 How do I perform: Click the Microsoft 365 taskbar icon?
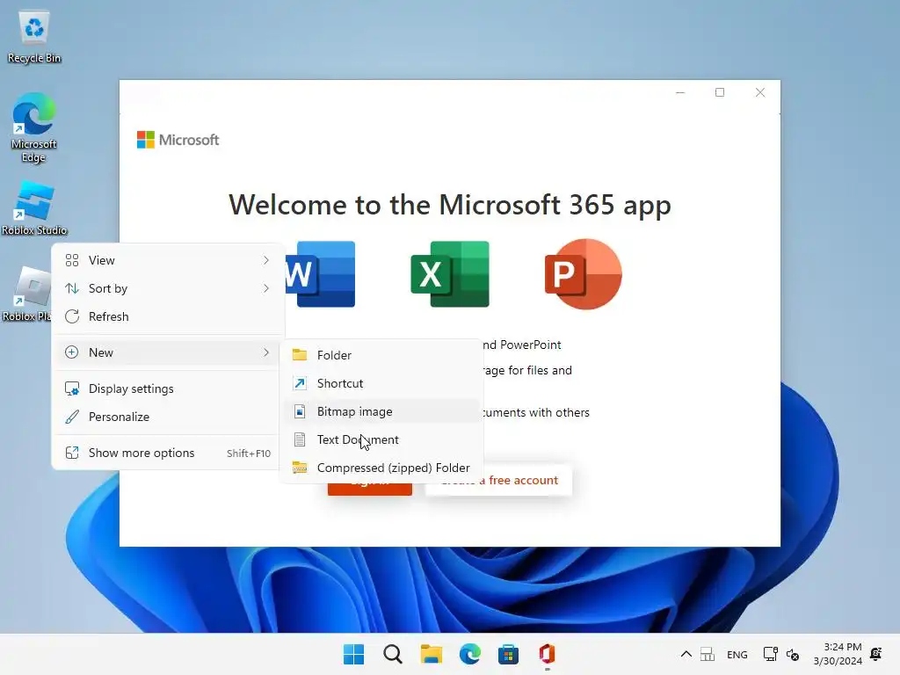pyautogui.click(x=547, y=654)
